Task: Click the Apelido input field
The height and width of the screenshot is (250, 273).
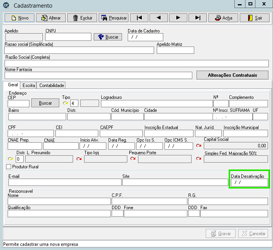Action: click(24, 37)
